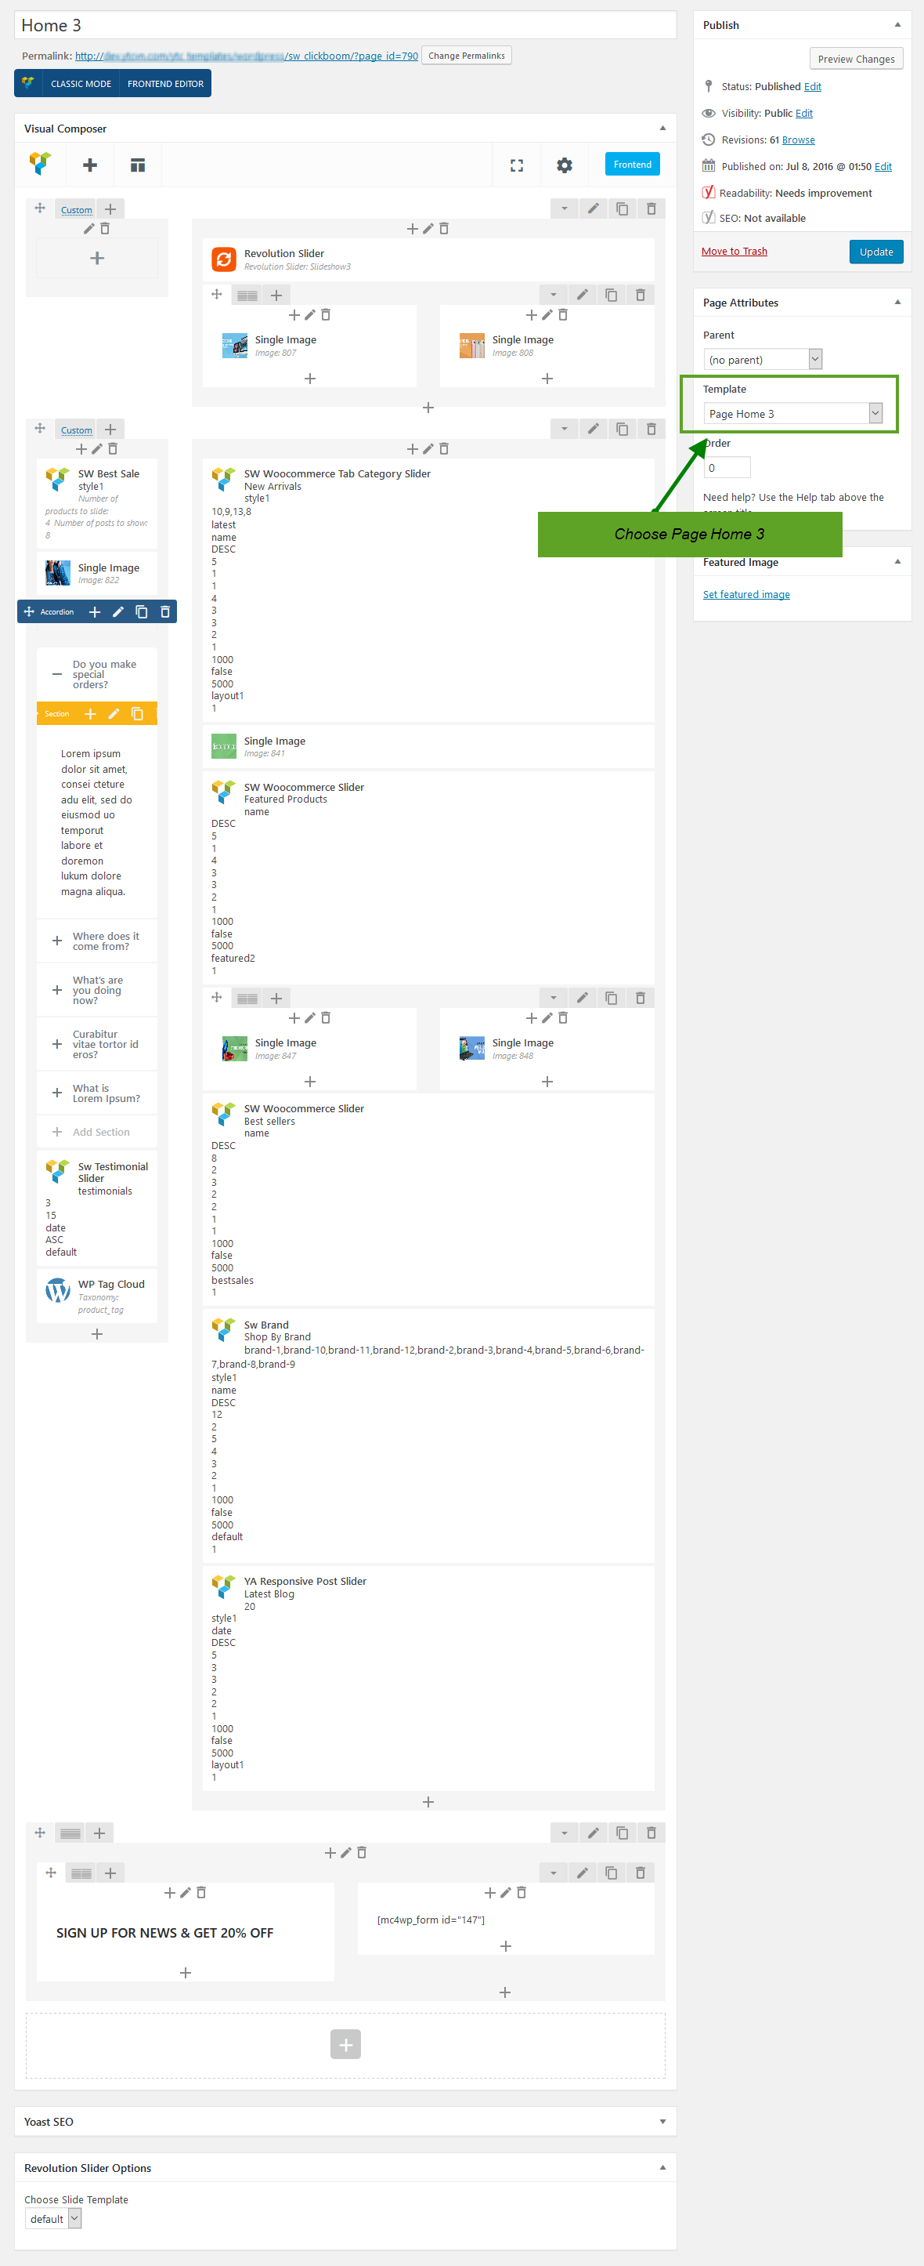924x2266 pixels.
Task: Click Change Permalinks button
Action: tap(466, 56)
